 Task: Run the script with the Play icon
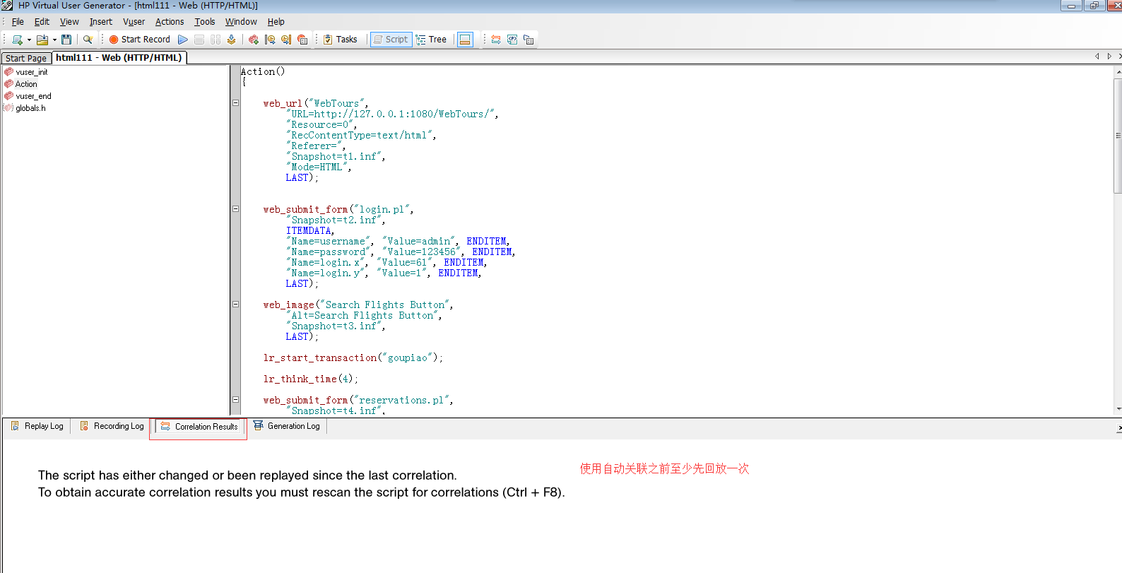(183, 40)
